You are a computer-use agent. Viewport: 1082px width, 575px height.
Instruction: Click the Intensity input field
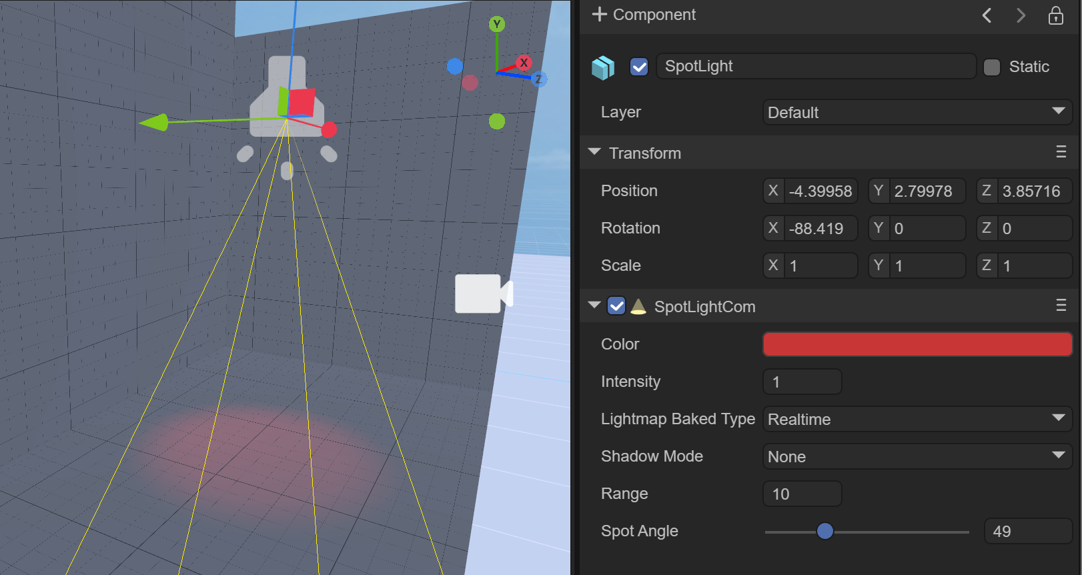(802, 382)
